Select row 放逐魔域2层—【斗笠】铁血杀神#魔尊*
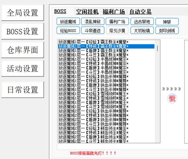This screenshot has width=188, height=159. tap(106, 124)
